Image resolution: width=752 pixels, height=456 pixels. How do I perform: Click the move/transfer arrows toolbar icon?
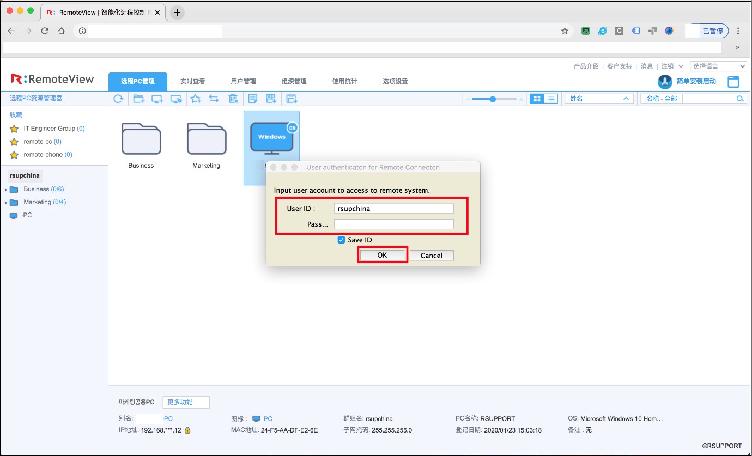tap(214, 99)
